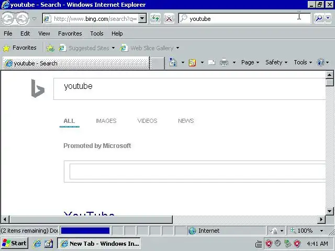This screenshot has width=335, height=251.
Task: Click the 100% zoom level button
Action: click(x=303, y=231)
